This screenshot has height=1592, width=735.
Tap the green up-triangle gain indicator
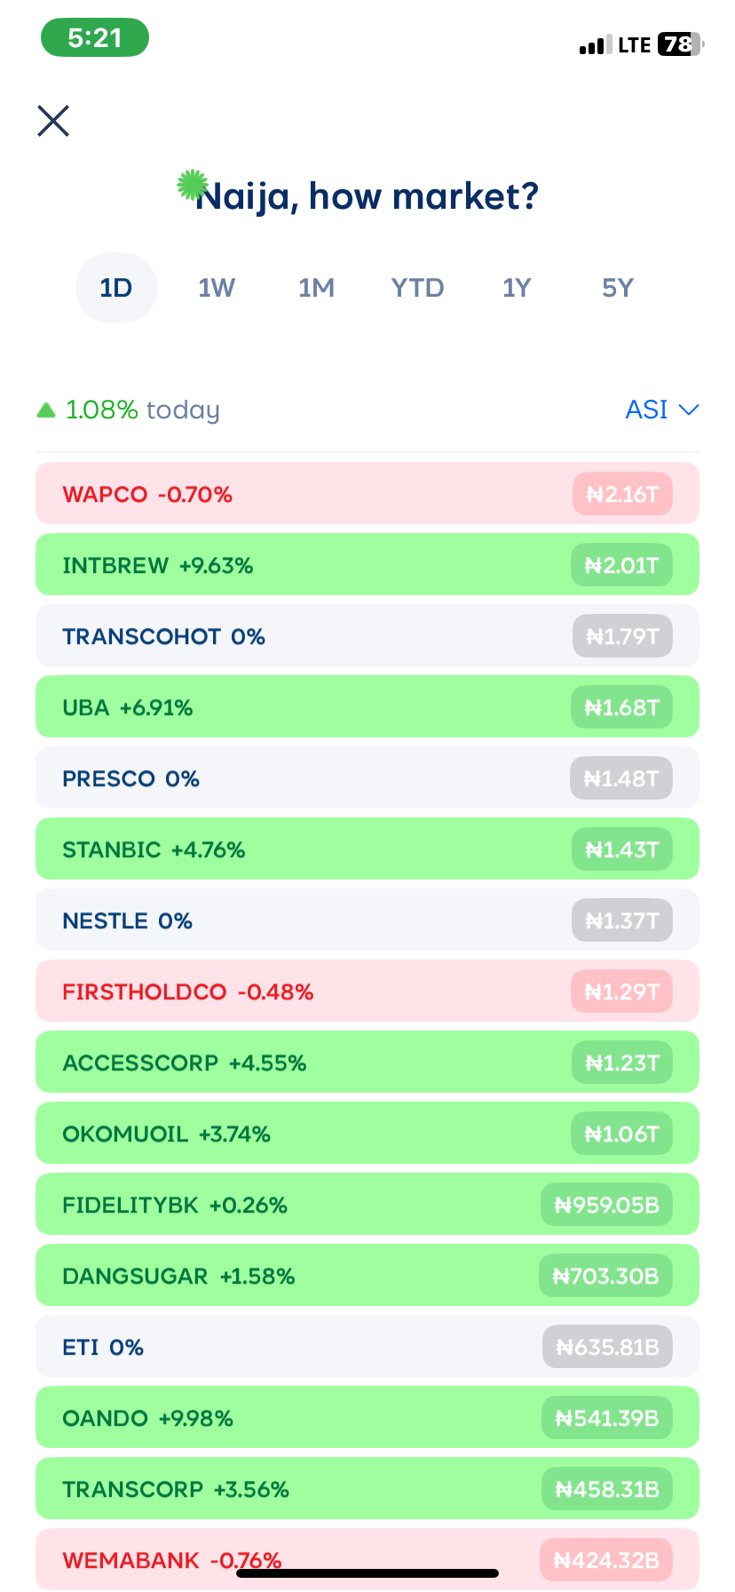[46, 410]
